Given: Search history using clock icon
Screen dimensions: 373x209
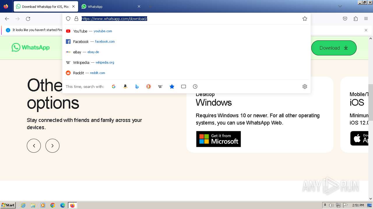Looking at the screenshot, I should (x=195, y=87).
